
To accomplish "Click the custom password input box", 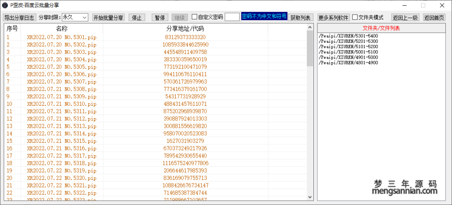I will 232,17.
